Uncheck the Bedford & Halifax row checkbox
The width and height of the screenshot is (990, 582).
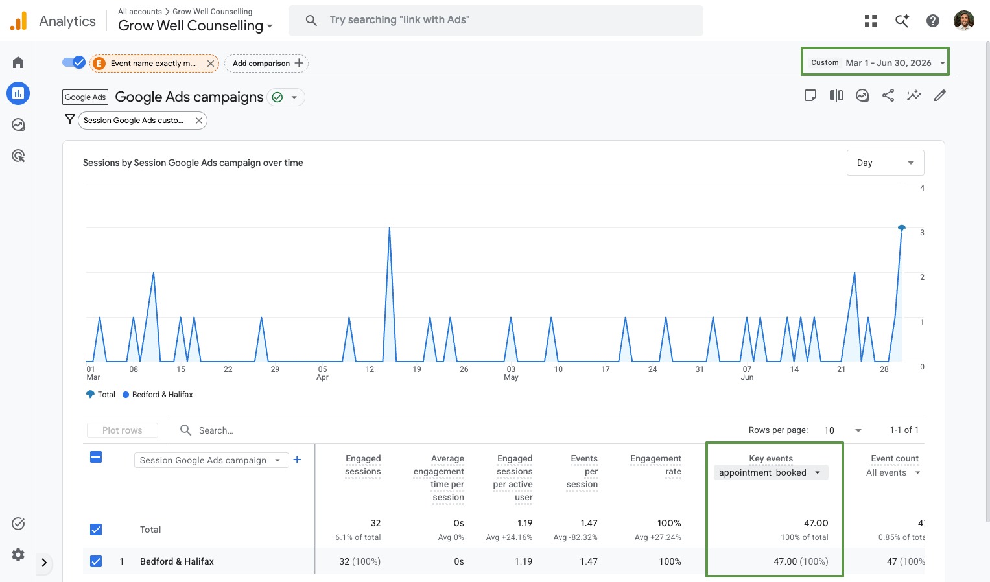96,561
